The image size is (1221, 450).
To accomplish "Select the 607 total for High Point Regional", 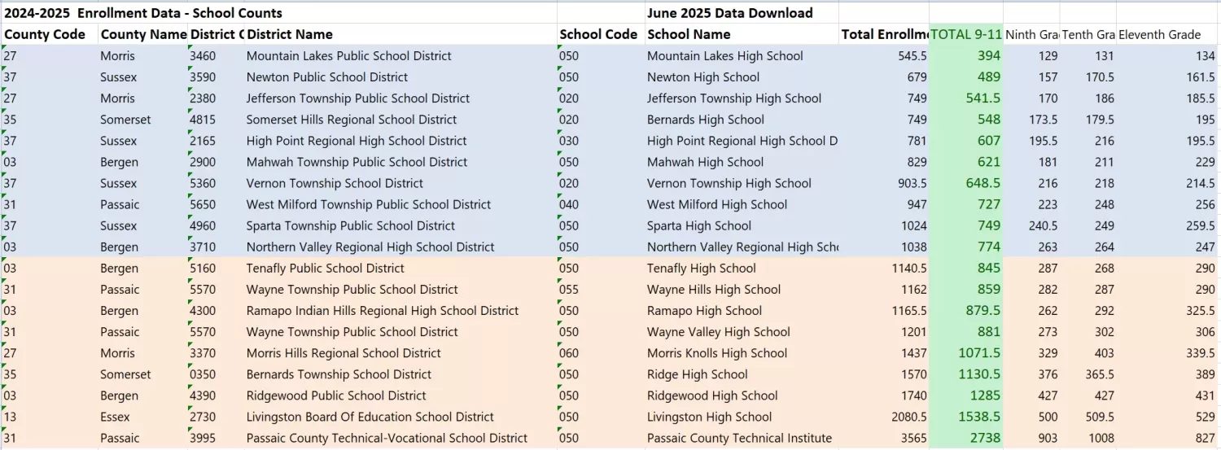I will point(965,141).
